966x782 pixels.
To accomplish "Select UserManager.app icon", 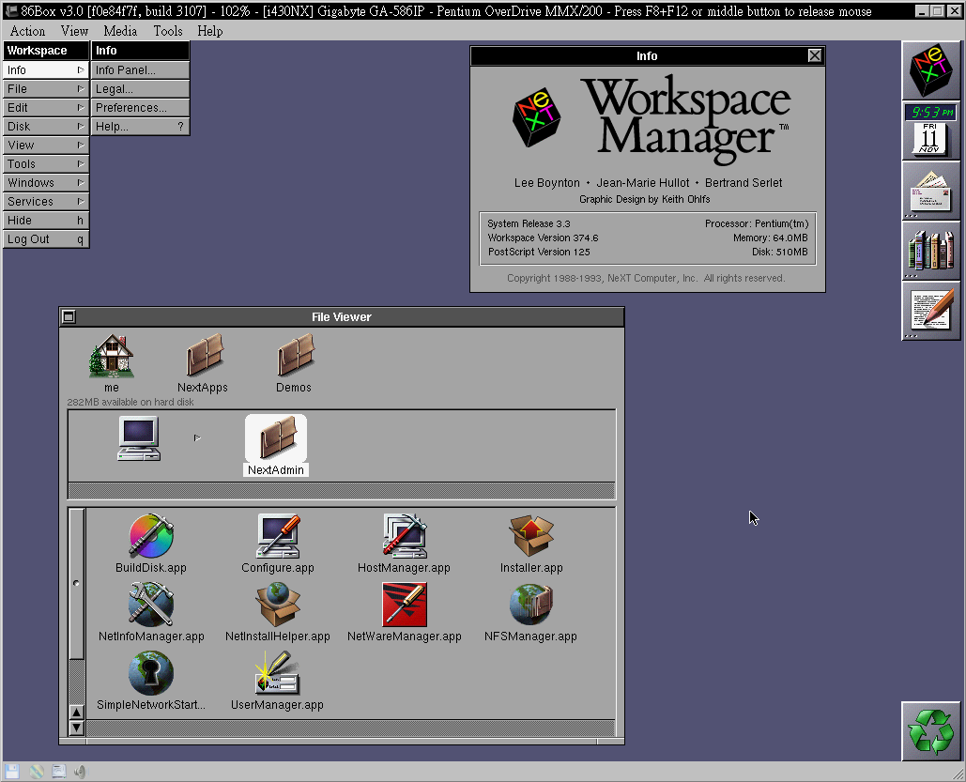I will (x=277, y=673).
